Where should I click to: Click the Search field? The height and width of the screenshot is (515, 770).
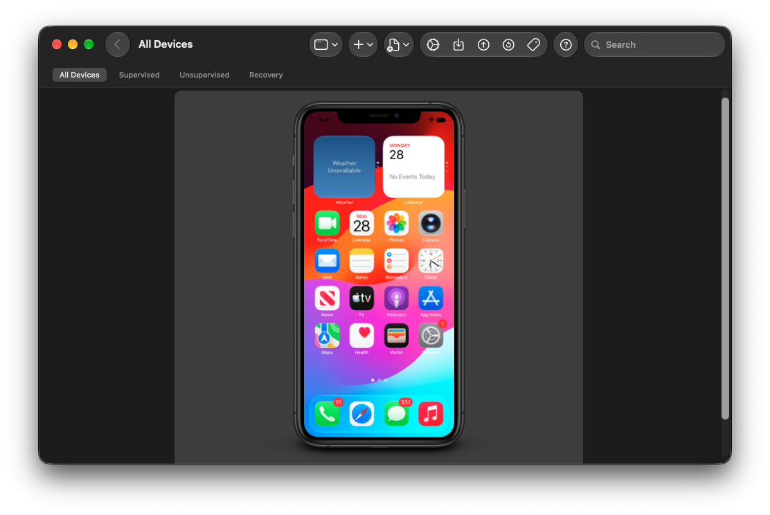click(x=654, y=45)
